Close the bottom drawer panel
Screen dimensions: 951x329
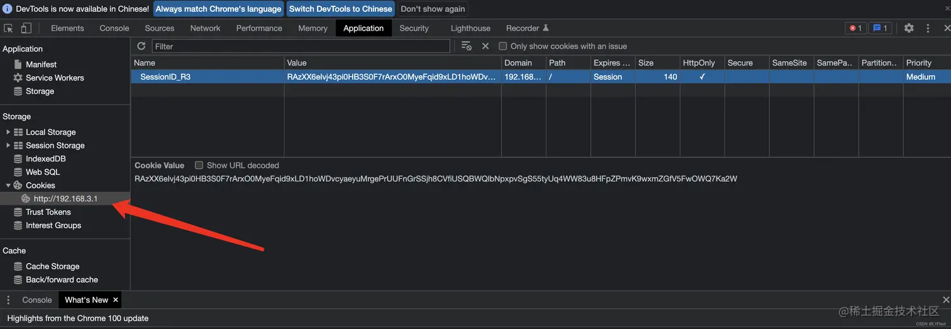tap(946, 300)
